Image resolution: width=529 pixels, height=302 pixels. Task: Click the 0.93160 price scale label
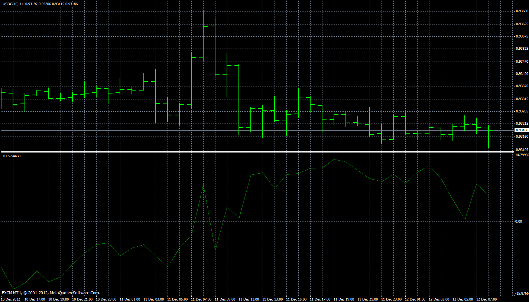click(522, 137)
